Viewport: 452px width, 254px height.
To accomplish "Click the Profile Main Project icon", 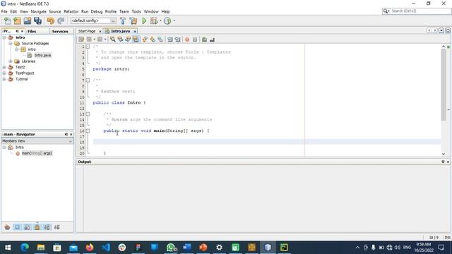I will (167, 20).
